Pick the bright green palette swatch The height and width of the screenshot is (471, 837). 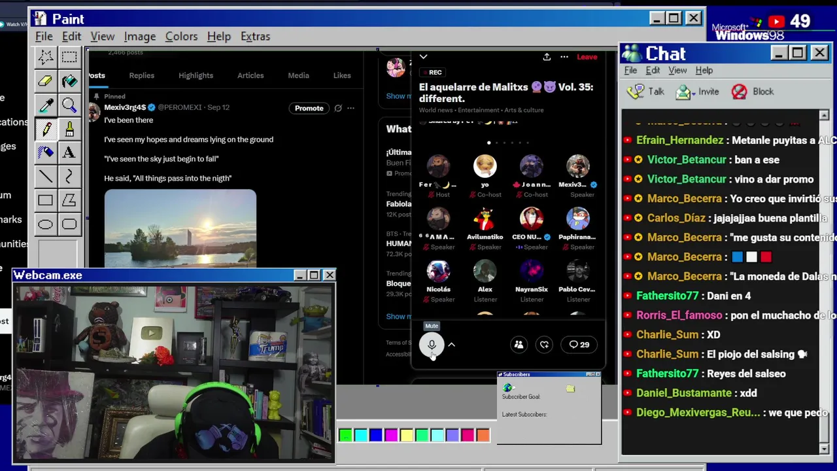[x=345, y=435]
